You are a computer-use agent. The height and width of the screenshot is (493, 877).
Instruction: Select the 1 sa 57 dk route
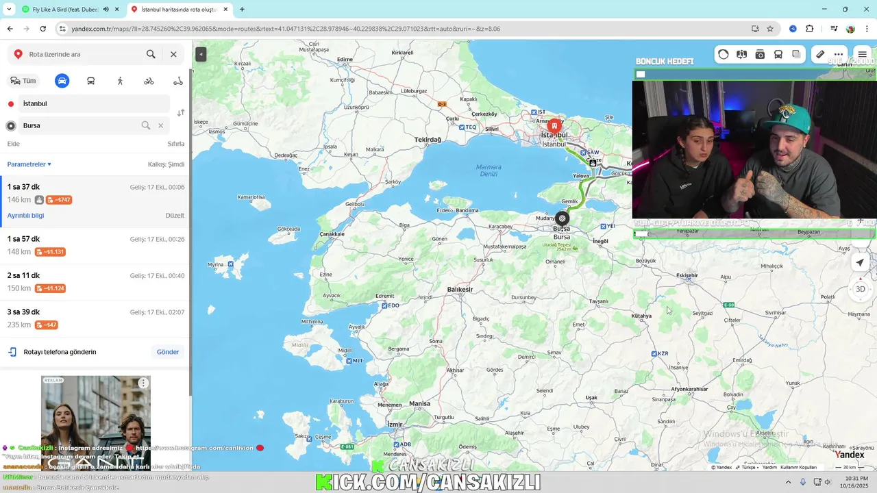pos(95,246)
